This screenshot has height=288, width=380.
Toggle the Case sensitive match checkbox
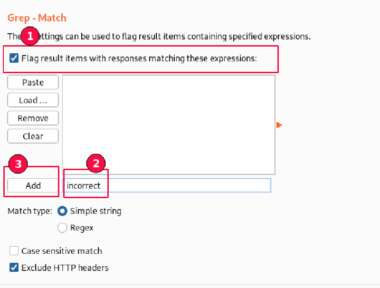pos(14,251)
